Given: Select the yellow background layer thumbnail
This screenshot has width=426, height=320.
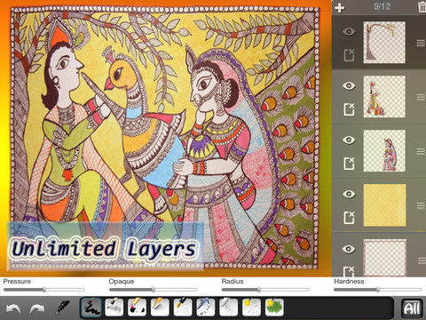Looking at the screenshot, I should point(384,205).
